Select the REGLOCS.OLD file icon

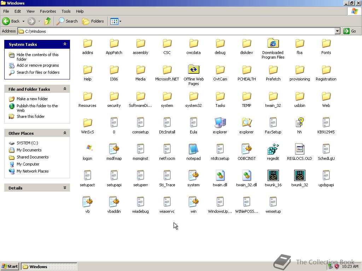click(x=299, y=149)
